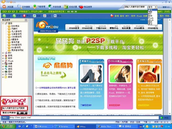Go to home page via 主页 icon

[x=45, y=16]
